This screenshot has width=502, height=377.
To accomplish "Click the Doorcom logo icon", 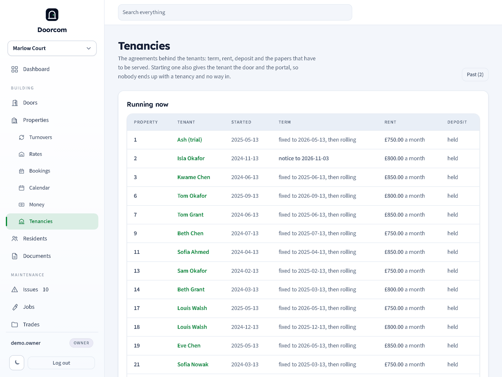I will point(52,15).
